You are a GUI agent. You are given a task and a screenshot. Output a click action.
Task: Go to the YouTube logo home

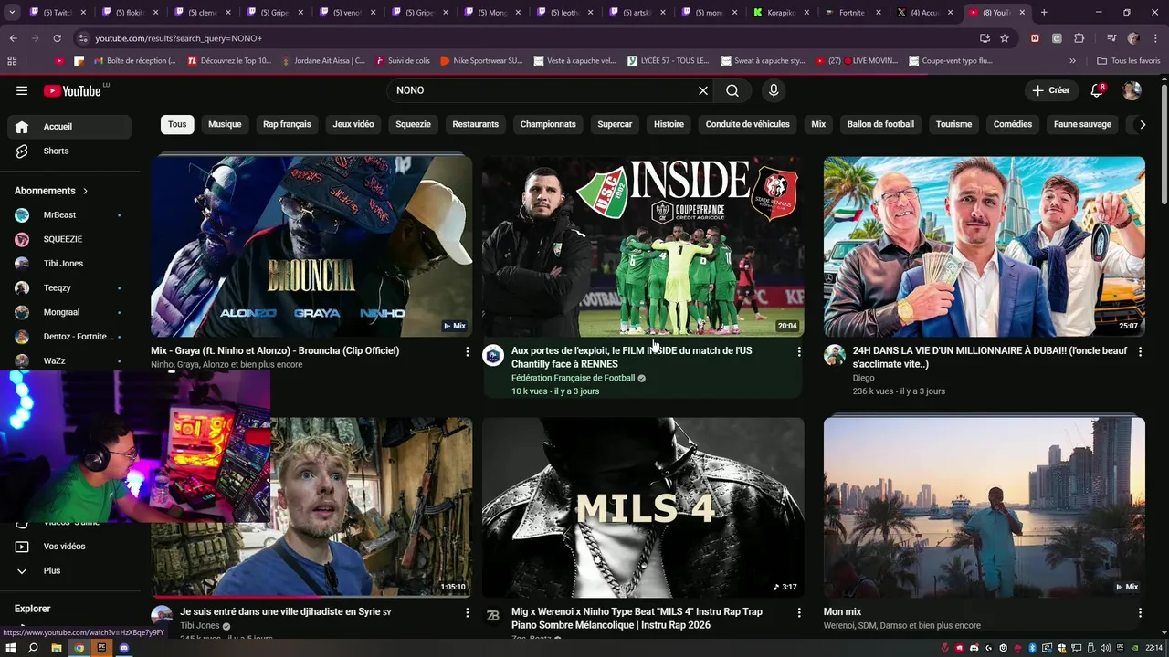(72, 90)
